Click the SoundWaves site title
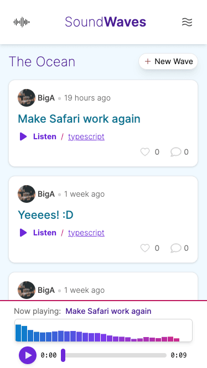 tap(106, 22)
